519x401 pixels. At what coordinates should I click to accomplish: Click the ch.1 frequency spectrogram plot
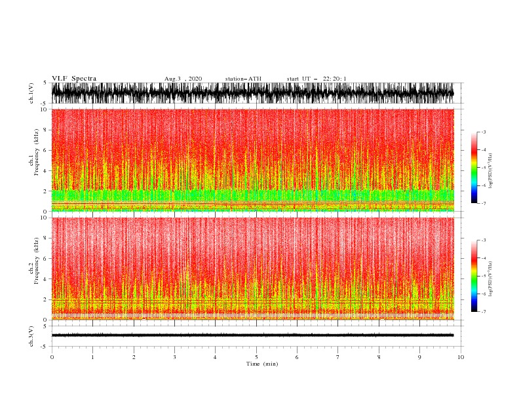pyautogui.click(x=253, y=160)
